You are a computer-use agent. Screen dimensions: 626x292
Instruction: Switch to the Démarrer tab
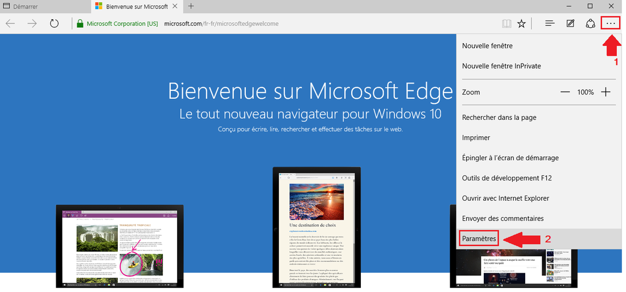pos(46,6)
